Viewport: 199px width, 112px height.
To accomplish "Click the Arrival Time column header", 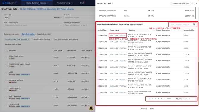I will [x=102, y=30].
